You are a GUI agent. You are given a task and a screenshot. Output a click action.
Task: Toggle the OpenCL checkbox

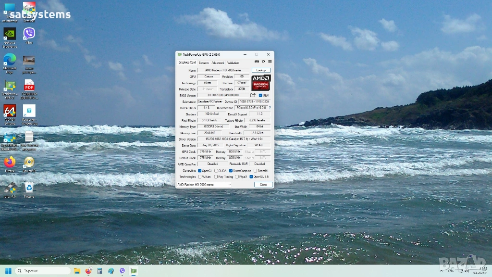pyautogui.click(x=200, y=171)
